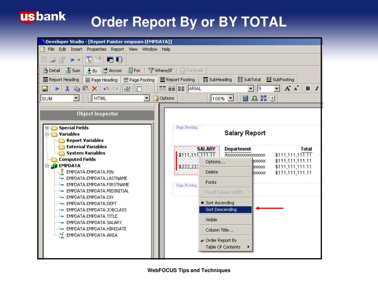378x284 pixels.
Task: Open the File menu
Action: 51,49
